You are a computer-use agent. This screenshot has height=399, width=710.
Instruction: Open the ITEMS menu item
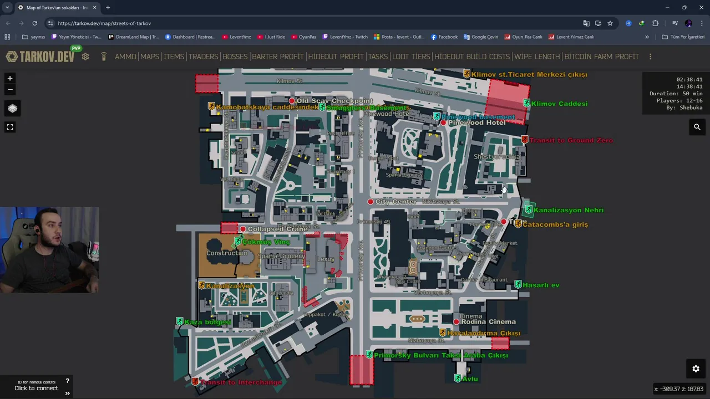click(174, 57)
